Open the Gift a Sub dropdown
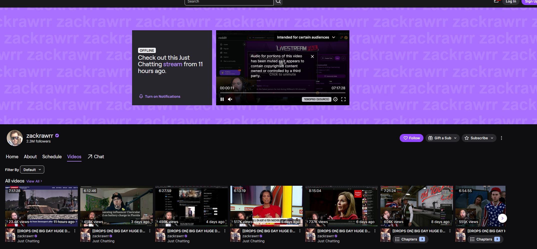Image resolution: width=537 pixels, height=249 pixels. (442, 138)
